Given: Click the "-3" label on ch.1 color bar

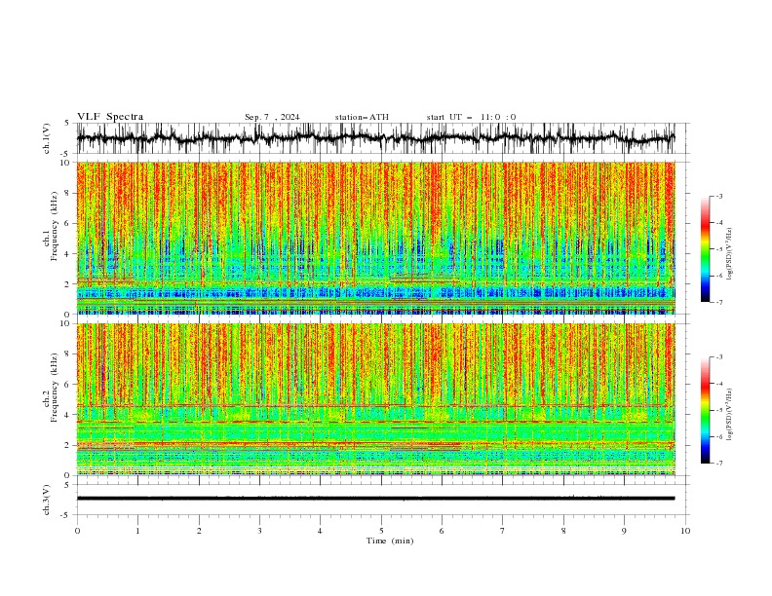Looking at the screenshot, I should pyautogui.click(x=718, y=196).
